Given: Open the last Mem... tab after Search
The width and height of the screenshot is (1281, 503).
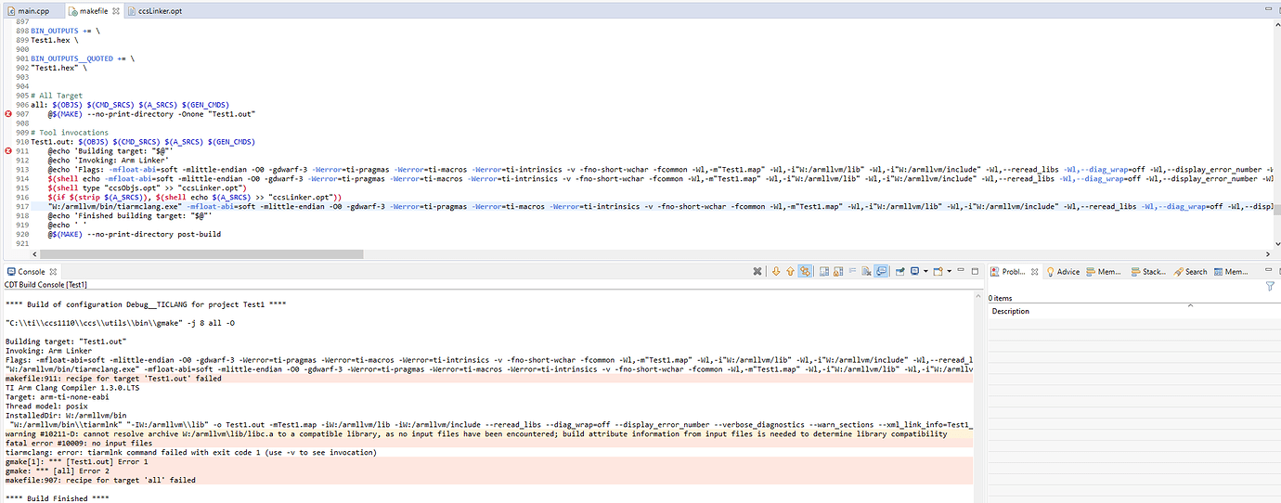Looking at the screenshot, I should (1230, 272).
